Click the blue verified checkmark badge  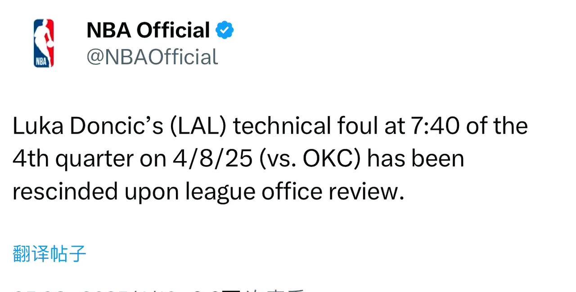(224, 31)
